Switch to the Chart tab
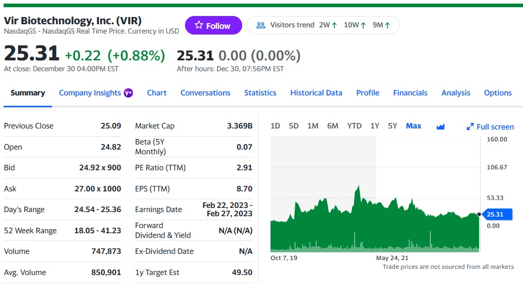This screenshot has width=523, height=290. 157,93
